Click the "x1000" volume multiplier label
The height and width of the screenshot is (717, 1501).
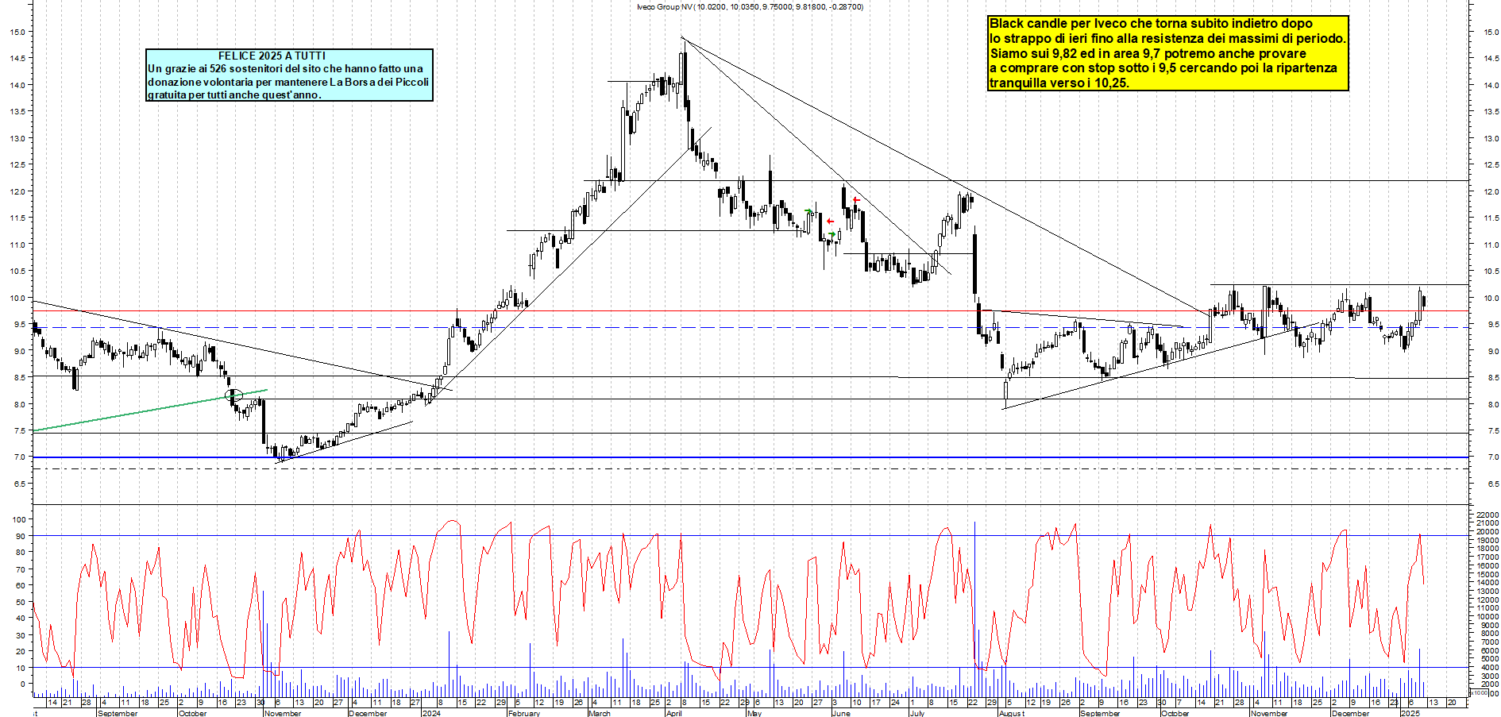point(1480,692)
